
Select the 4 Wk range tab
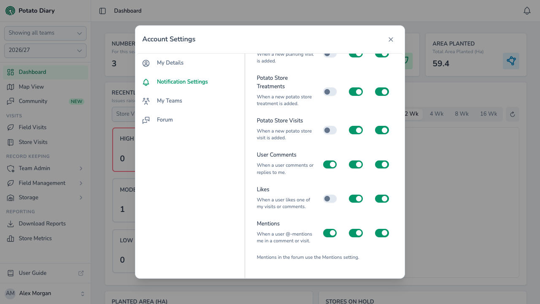point(437,114)
